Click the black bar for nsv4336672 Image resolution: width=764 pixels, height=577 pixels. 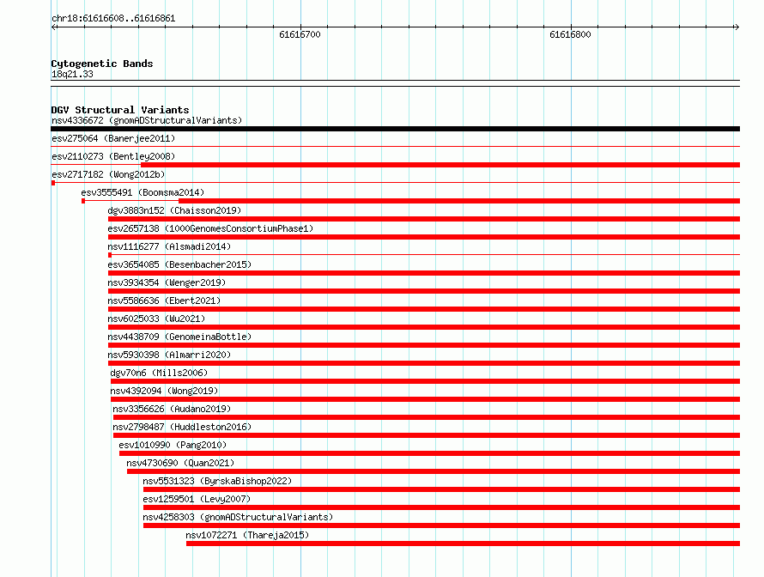(395, 129)
